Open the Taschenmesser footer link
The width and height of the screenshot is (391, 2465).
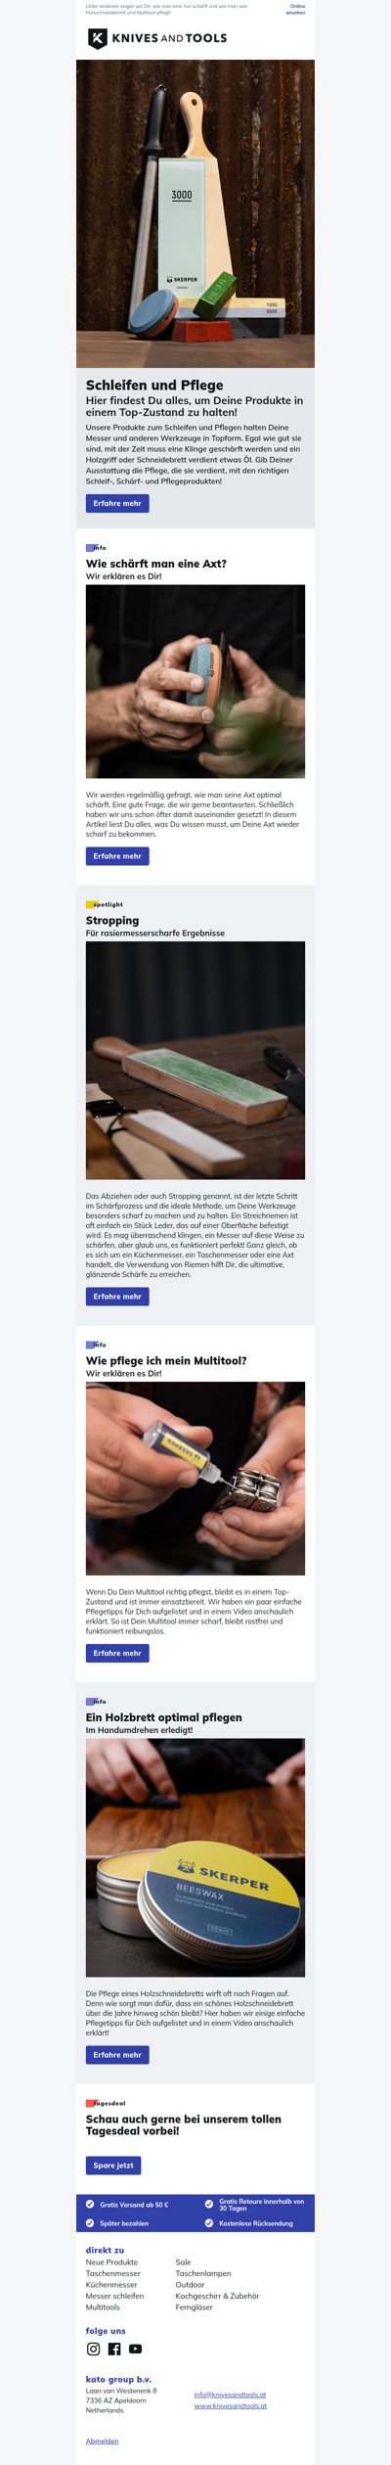pyautogui.click(x=113, y=2272)
